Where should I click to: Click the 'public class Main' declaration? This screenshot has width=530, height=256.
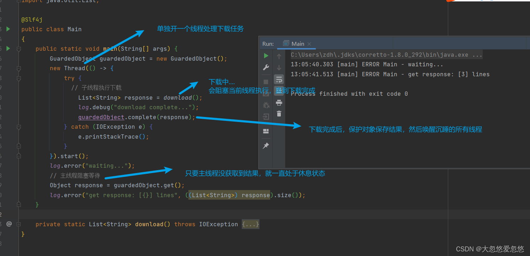click(x=52, y=29)
